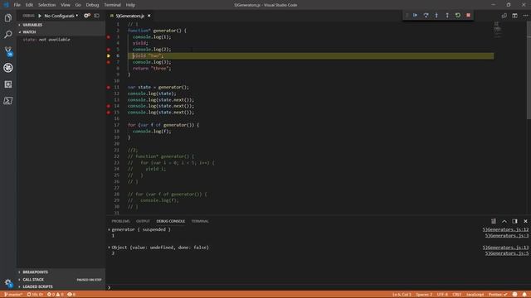This screenshot has width=531, height=298.
Task: Open the Source Control view
Action: coord(8,51)
